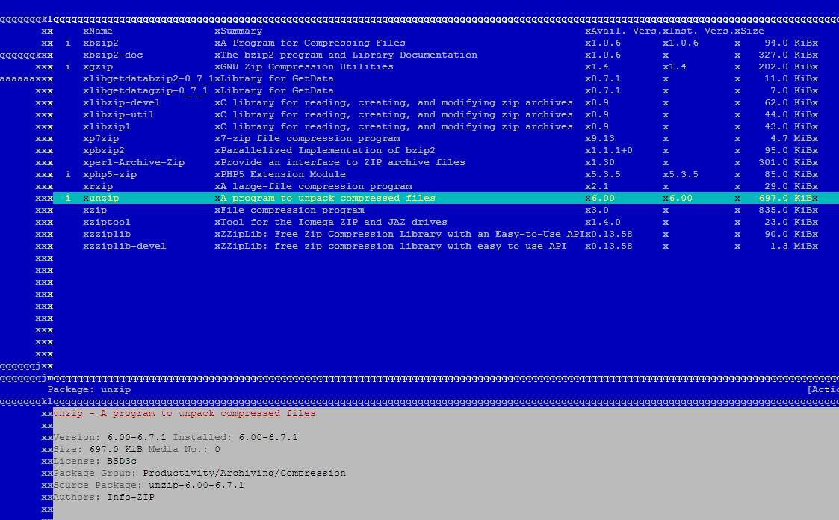839x520 pixels.
Task: Click the unzip description title text
Action: tap(185, 413)
